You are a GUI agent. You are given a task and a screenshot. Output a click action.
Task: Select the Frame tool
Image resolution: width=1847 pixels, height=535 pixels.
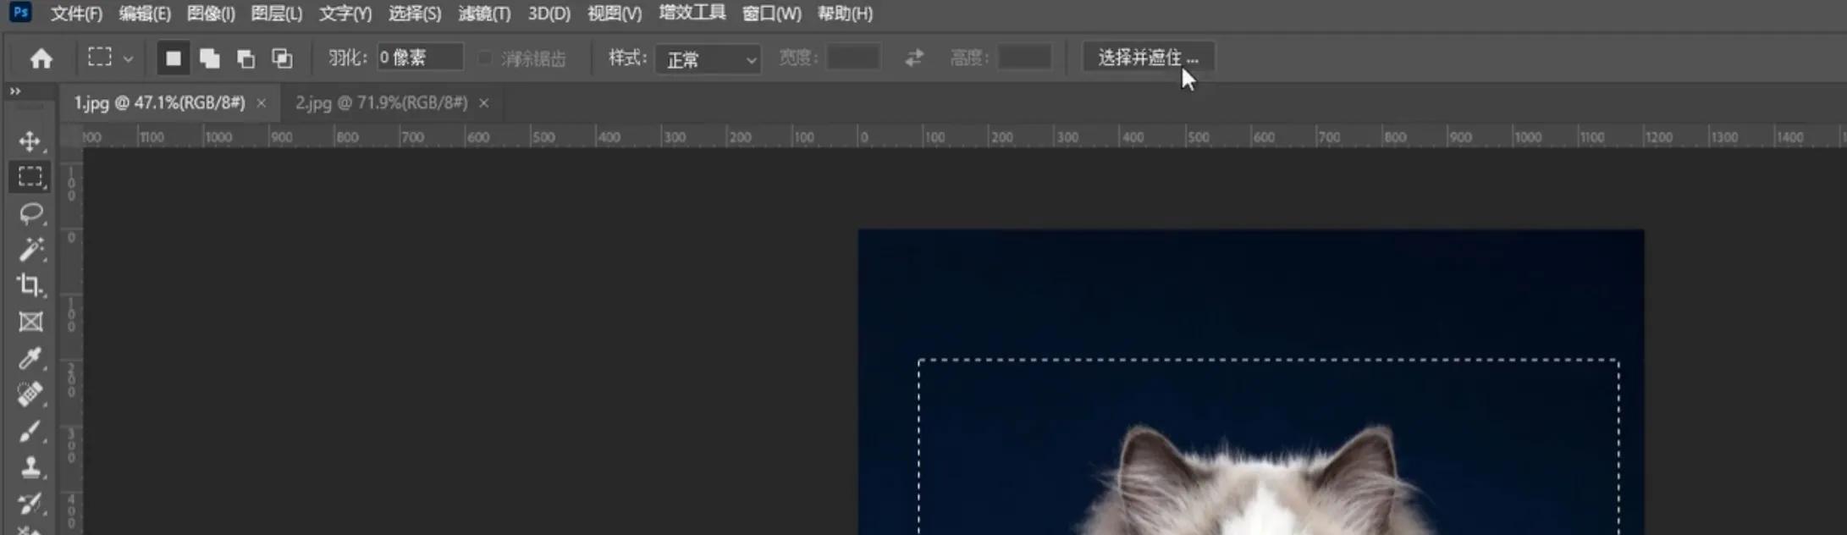(30, 322)
